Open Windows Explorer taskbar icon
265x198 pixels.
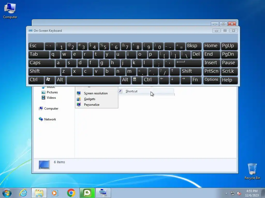pos(39,193)
